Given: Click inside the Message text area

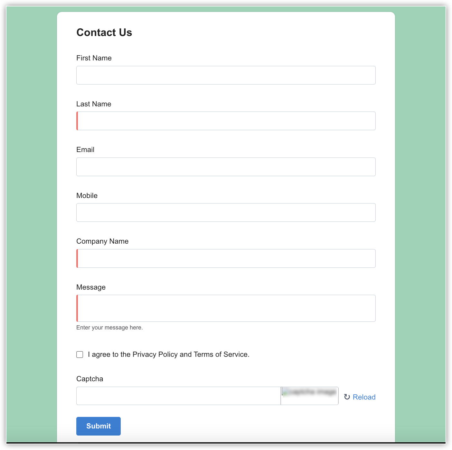Looking at the screenshot, I should coord(226,308).
